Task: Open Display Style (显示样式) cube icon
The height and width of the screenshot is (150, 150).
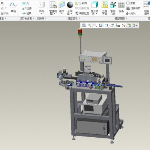Action: point(94,8)
